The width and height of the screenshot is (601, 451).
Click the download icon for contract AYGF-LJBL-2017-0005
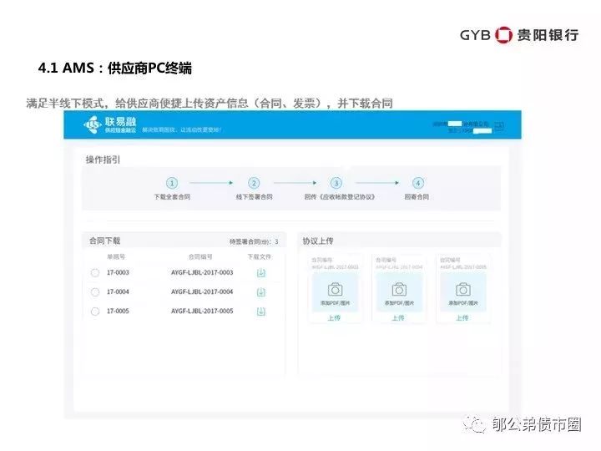[x=260, y=311]
